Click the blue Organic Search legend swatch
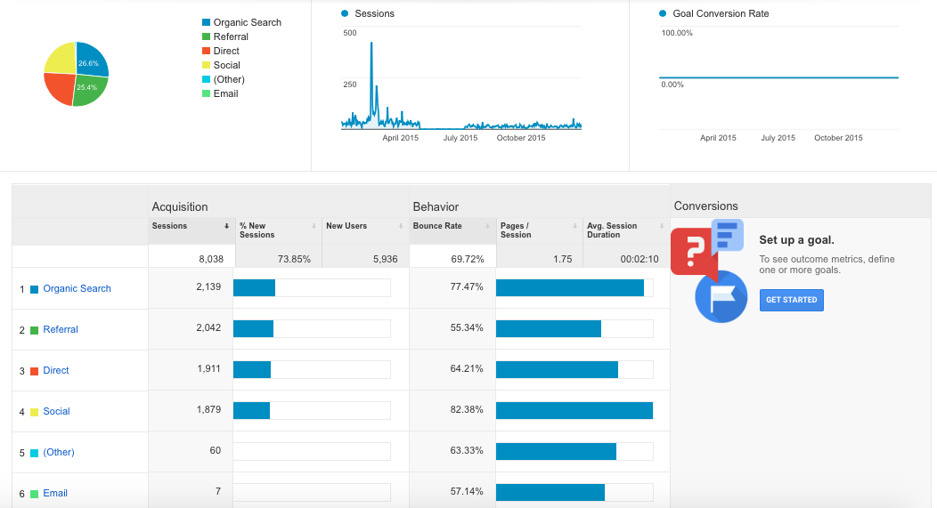The height and width of the screenshot is (508, 937). click(206, 22)
